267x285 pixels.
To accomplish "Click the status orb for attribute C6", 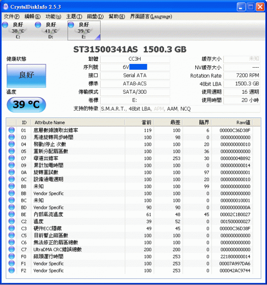I will click(12, 242).
